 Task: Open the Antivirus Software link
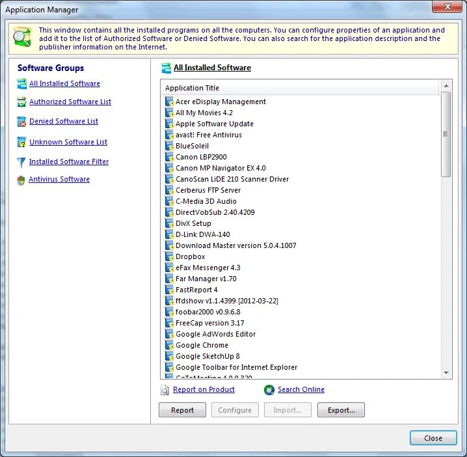(59, 179)
